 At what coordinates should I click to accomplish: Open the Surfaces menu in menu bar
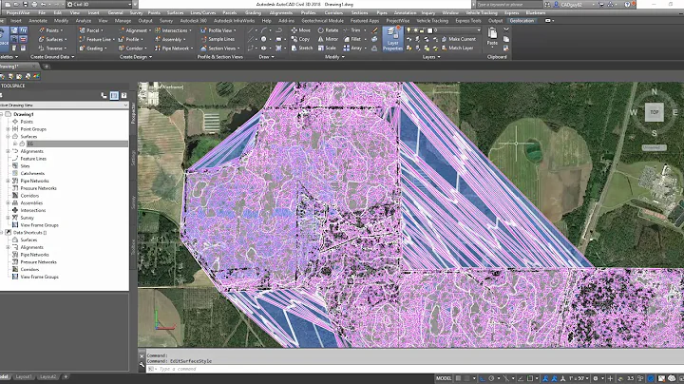click(x=175, y=12)
